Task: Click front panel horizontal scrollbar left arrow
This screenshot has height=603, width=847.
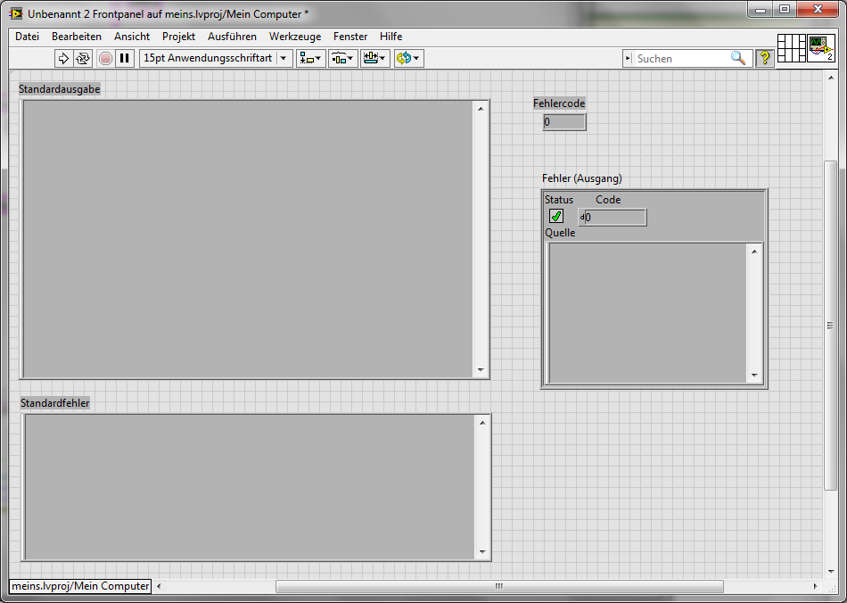Action: [x=159, y=586]
